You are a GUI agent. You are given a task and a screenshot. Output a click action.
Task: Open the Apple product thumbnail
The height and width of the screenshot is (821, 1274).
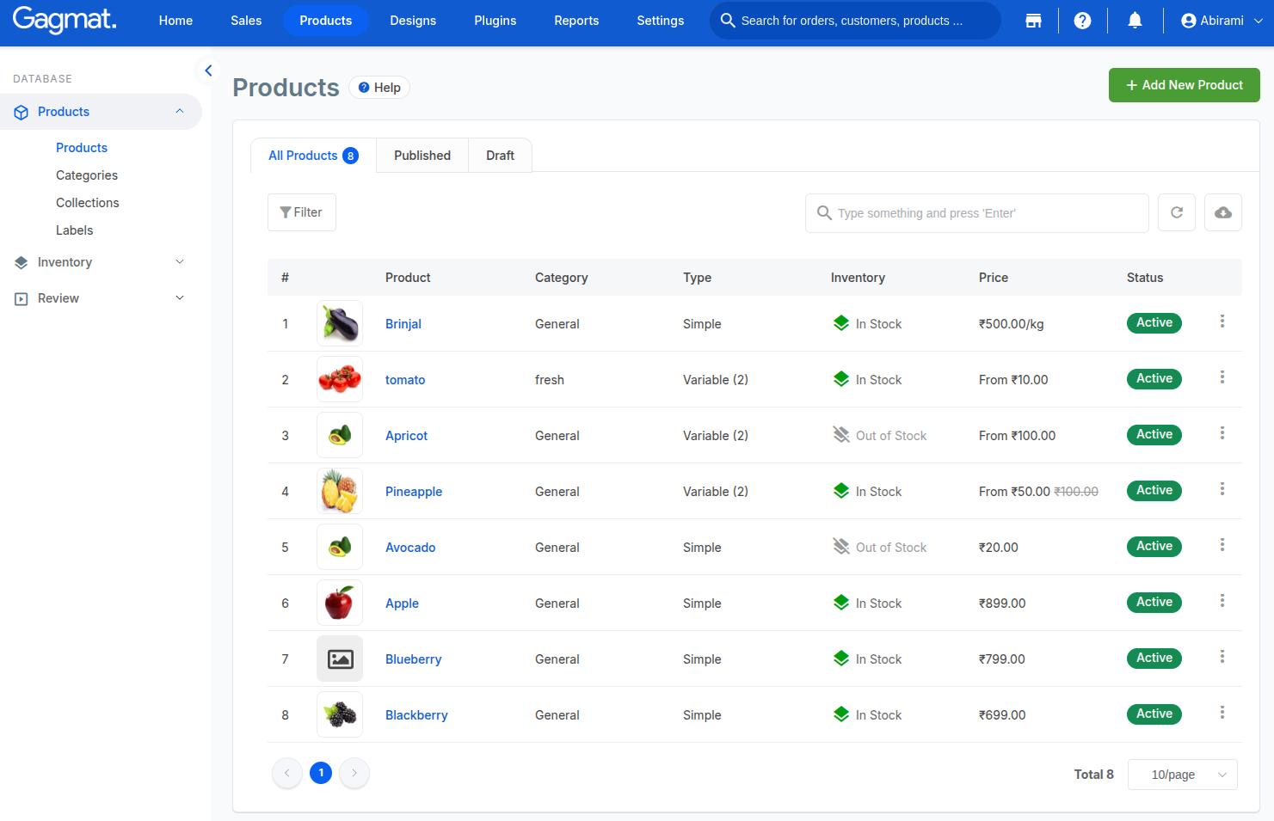click(x=340, y=603)
